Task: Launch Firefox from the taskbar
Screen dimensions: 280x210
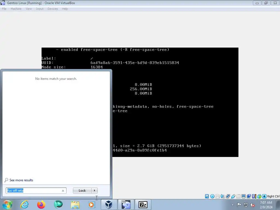Action: [x=41, y=205]
